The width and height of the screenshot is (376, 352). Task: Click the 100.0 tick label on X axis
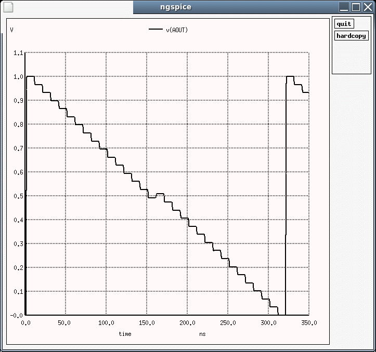(x=106, y=322)
